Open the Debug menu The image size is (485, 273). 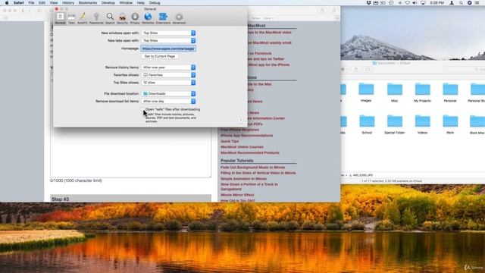tap(155, 3)
